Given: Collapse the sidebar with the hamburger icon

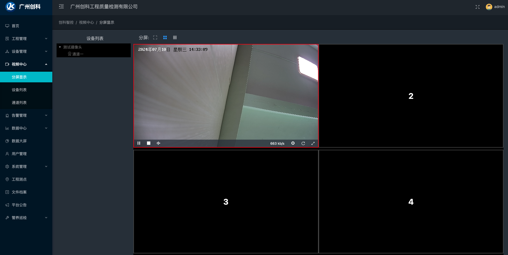Looking at the screenshot, I should (61, 6).
